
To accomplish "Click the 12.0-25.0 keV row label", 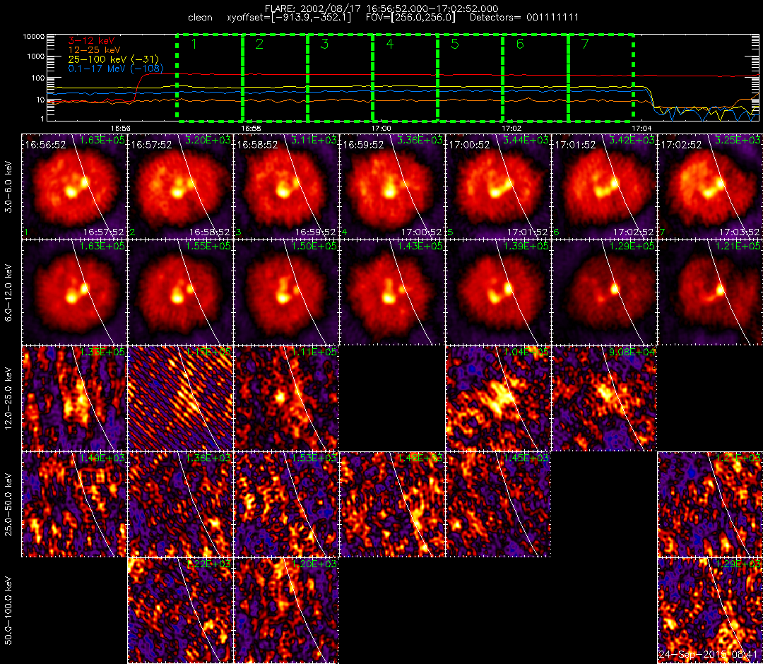I will [8, 399].
